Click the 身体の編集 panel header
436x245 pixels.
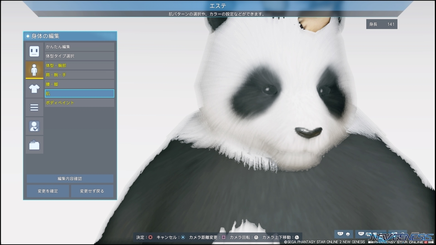(70, 36)
